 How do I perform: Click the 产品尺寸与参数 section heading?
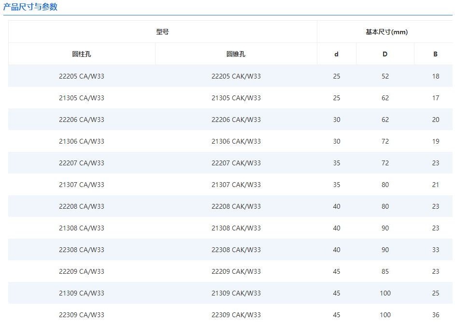pos(30,7)
